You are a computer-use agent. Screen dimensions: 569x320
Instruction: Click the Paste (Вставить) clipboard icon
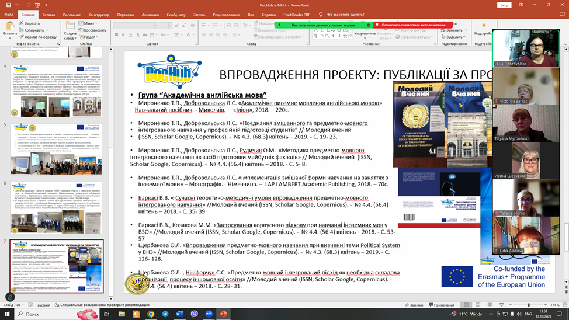(9, 27)
